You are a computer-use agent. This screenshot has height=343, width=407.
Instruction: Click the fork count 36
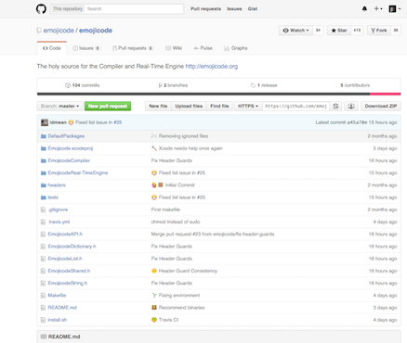click(396, 31)
